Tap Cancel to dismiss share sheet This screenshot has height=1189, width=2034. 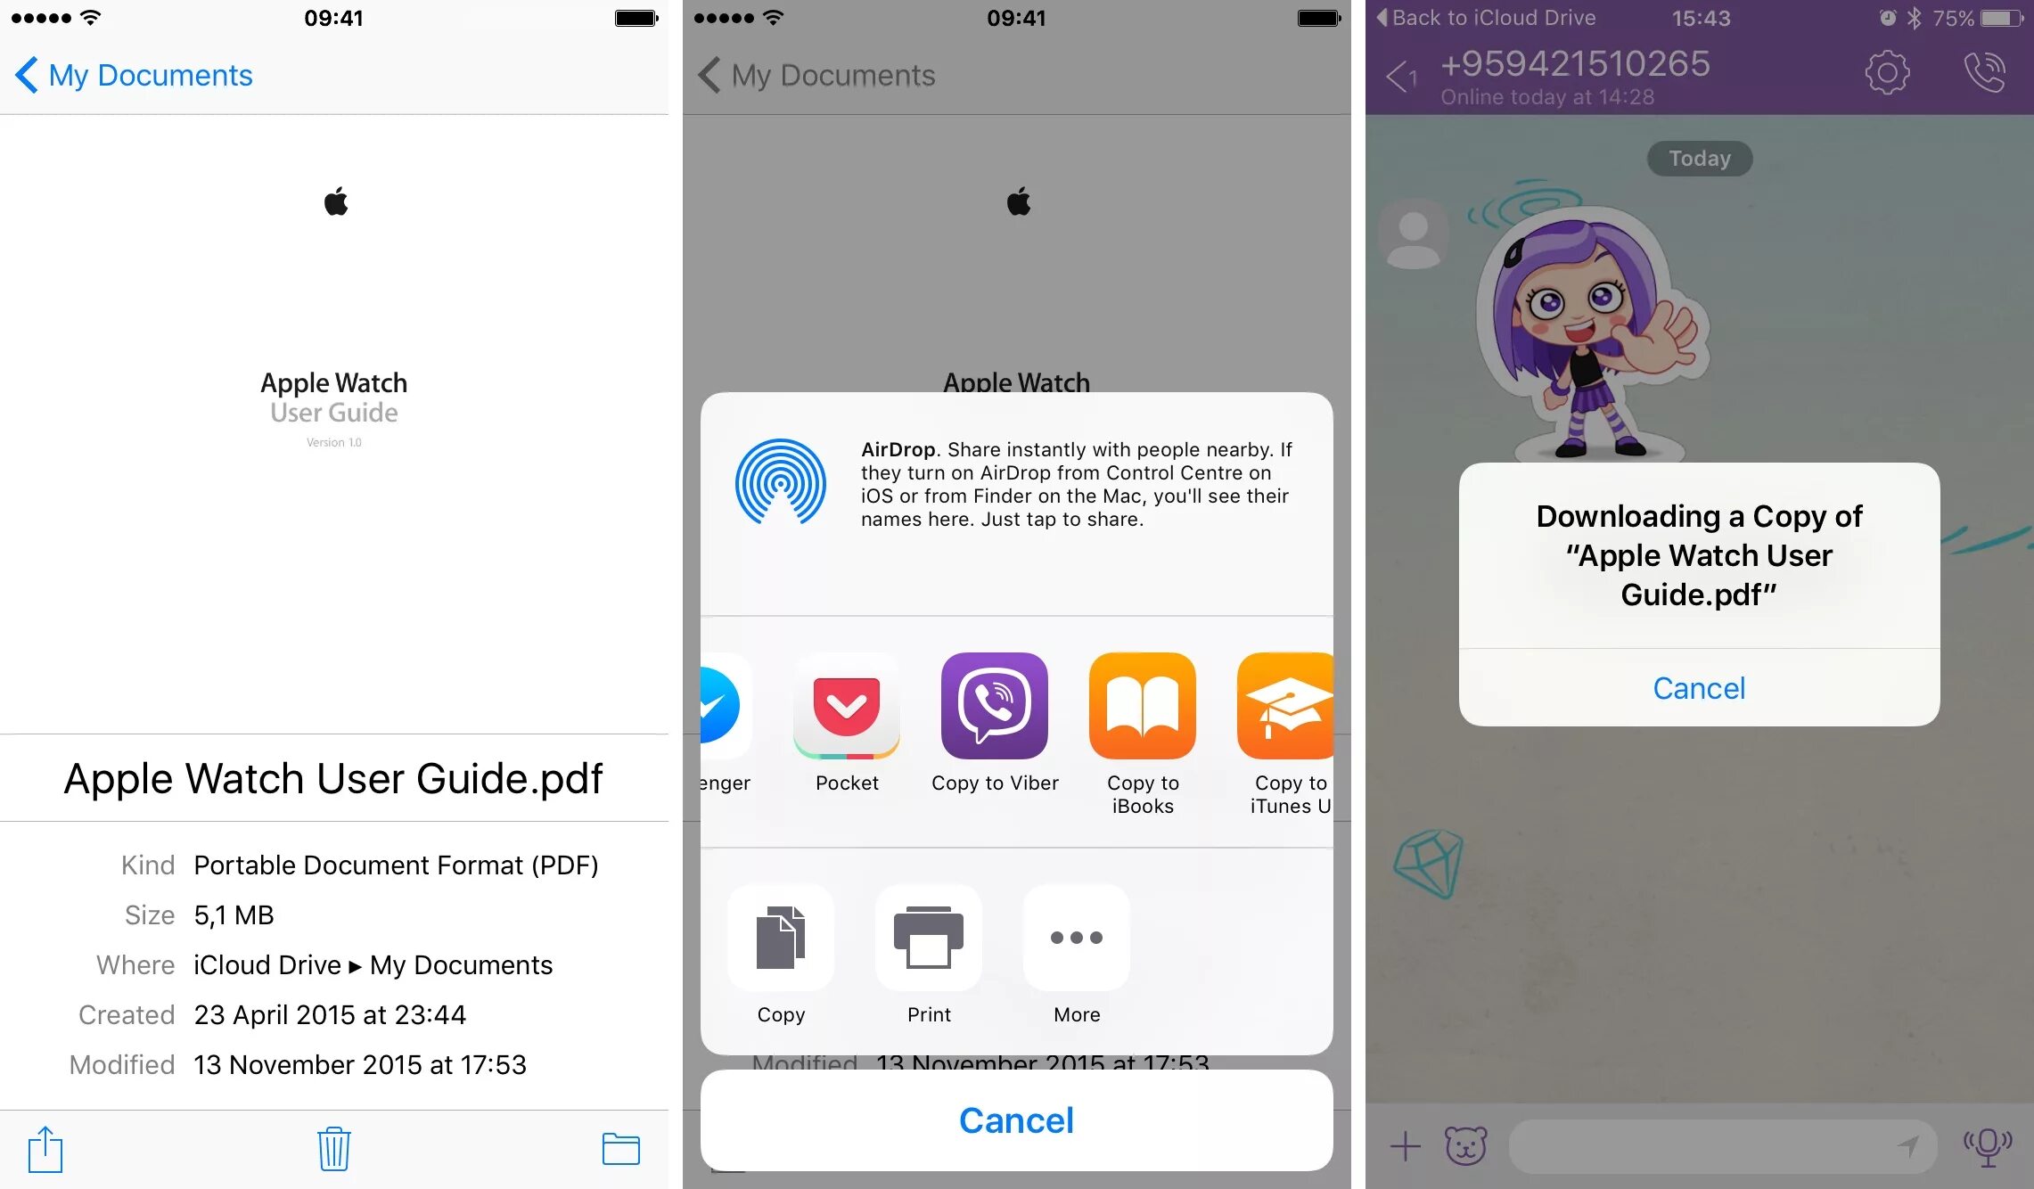tap(1015, 1119)
